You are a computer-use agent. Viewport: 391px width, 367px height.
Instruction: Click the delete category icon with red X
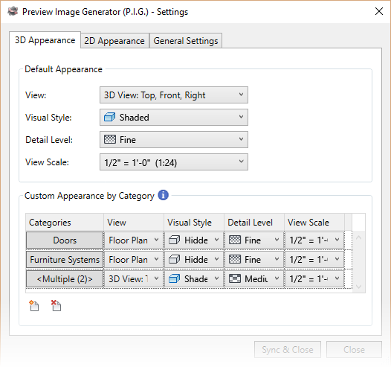coord(56,305)
